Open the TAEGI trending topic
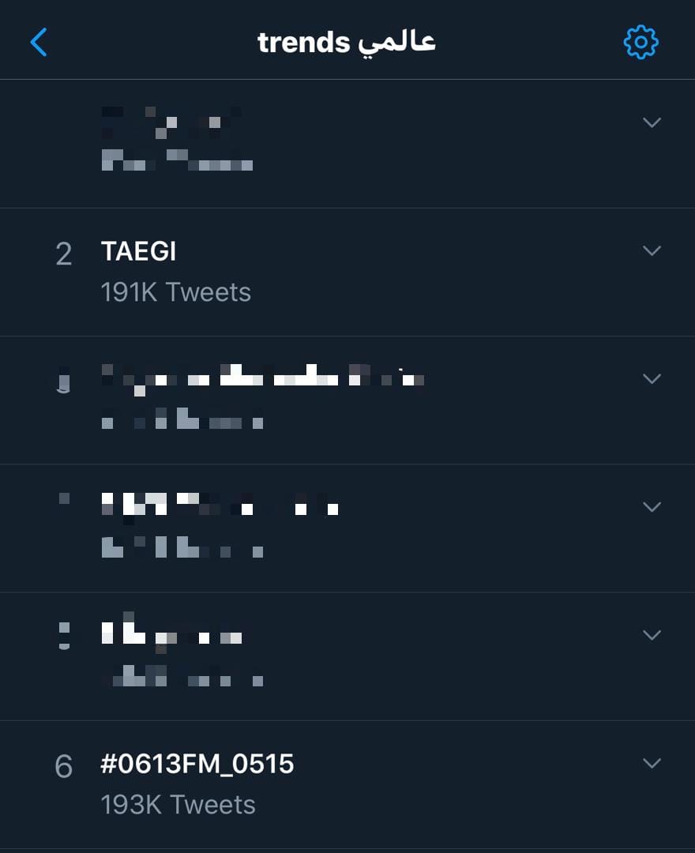Image resolution: width=695 pixels, height=853 pixels. click(139, 251)
